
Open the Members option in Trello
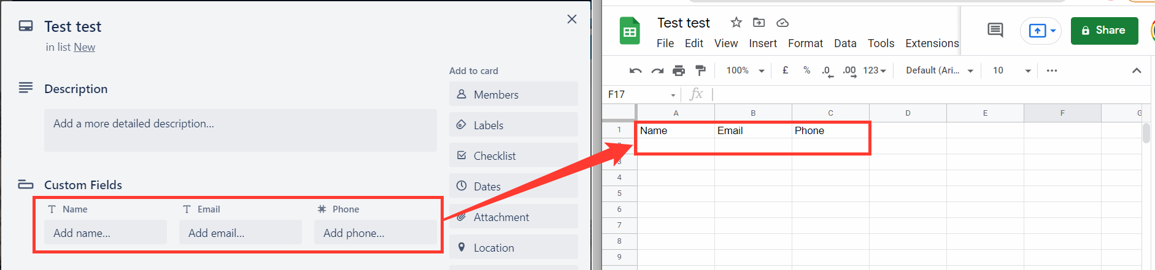pyautogui.click(x=513, y=94)
